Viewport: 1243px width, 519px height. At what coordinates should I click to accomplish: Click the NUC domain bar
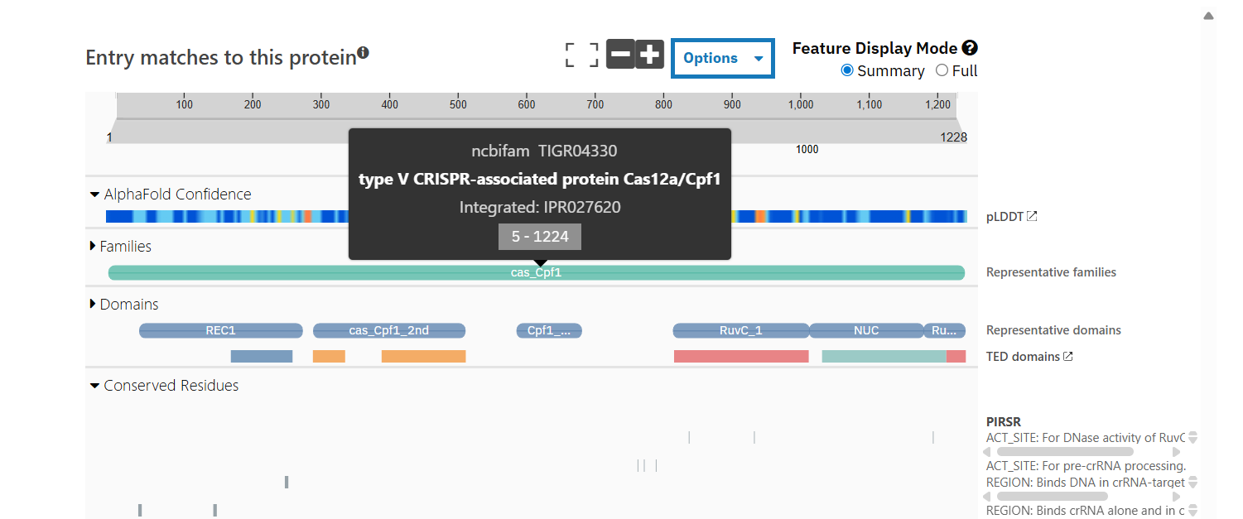click(866, 331)
